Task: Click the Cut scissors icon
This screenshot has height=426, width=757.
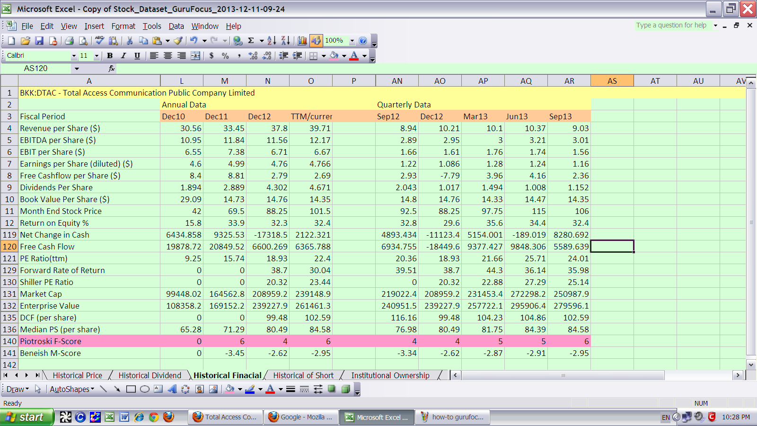Action: pyautogui.click(x=130, y=41)
